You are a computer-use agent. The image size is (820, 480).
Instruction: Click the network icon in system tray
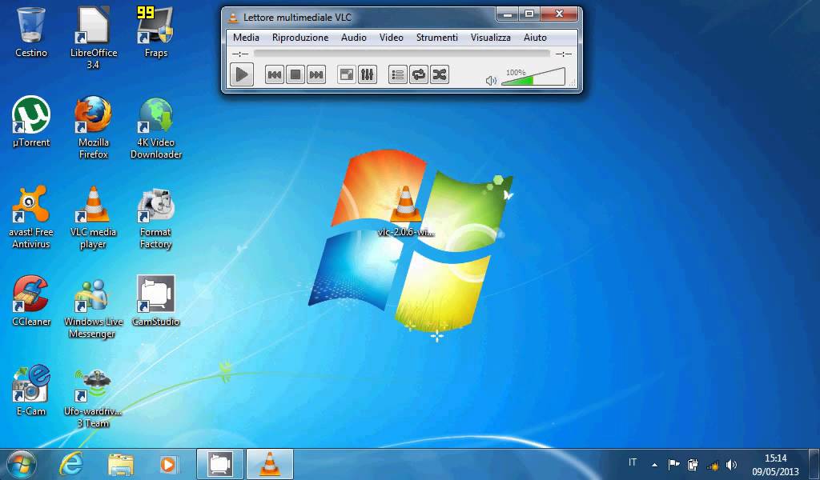[x=712, y=464]
